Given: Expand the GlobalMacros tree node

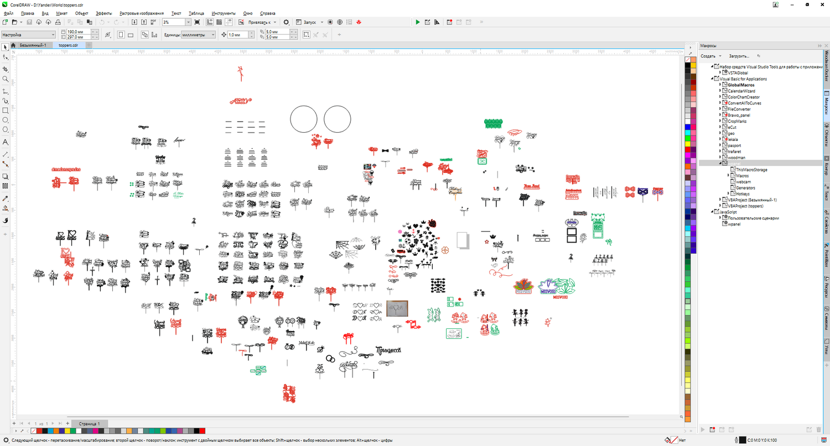Looking at the screenshot, I should [x=720, y=85].
